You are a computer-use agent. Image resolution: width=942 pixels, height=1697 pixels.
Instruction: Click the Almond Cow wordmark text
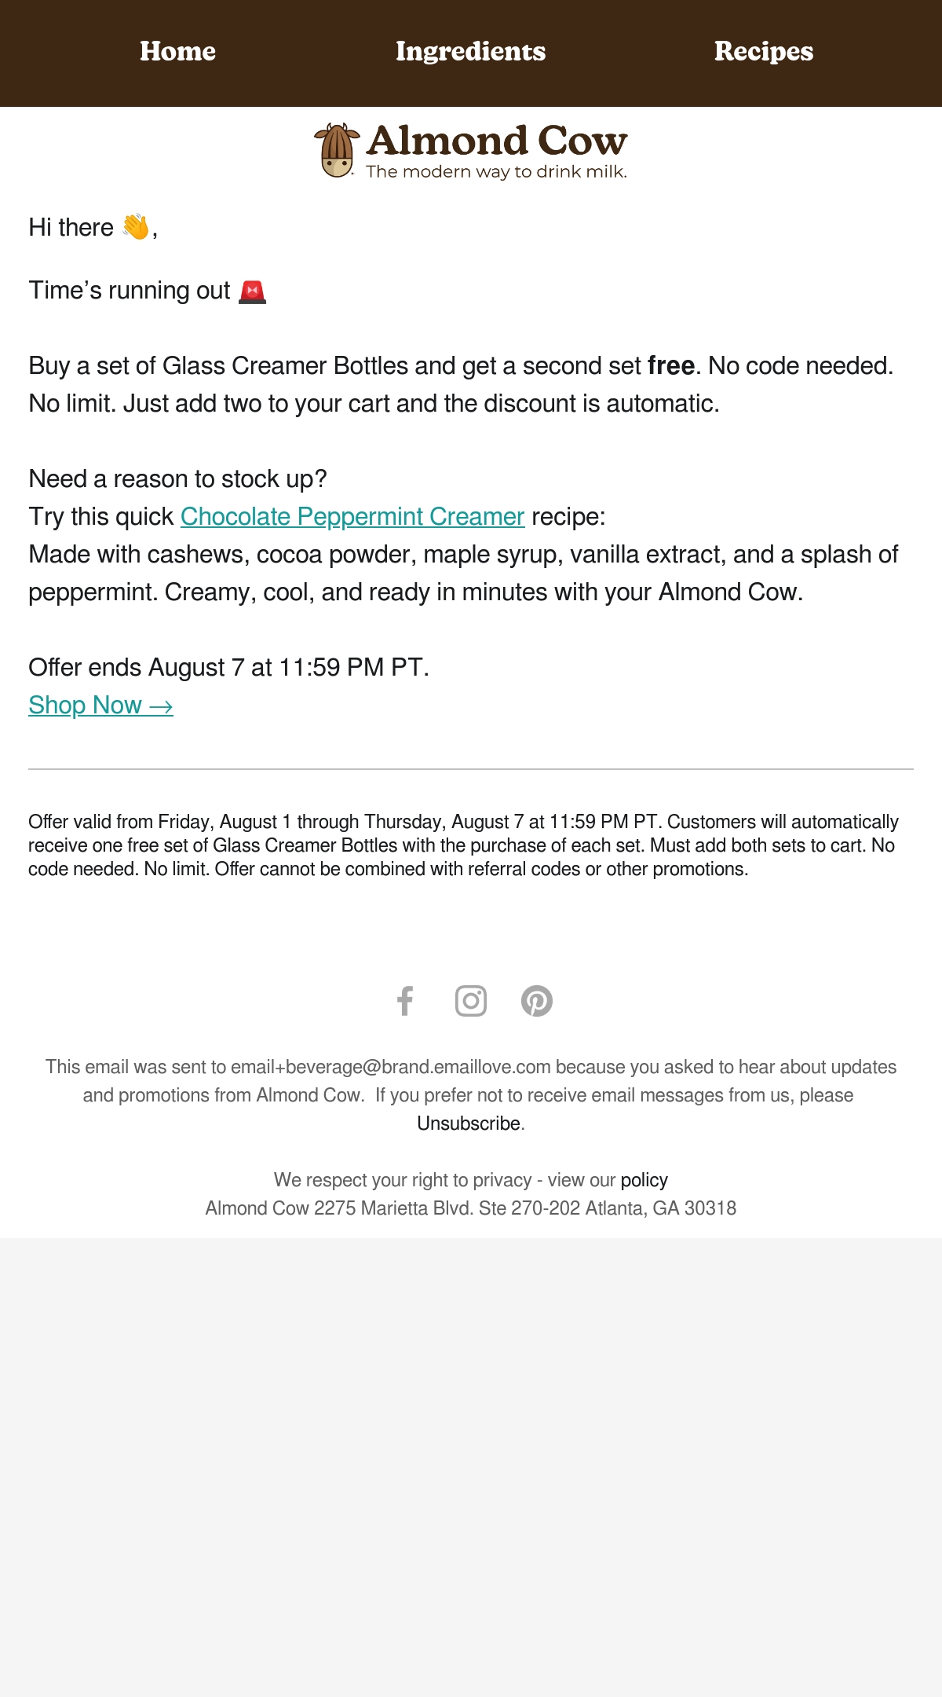point(496,141)
